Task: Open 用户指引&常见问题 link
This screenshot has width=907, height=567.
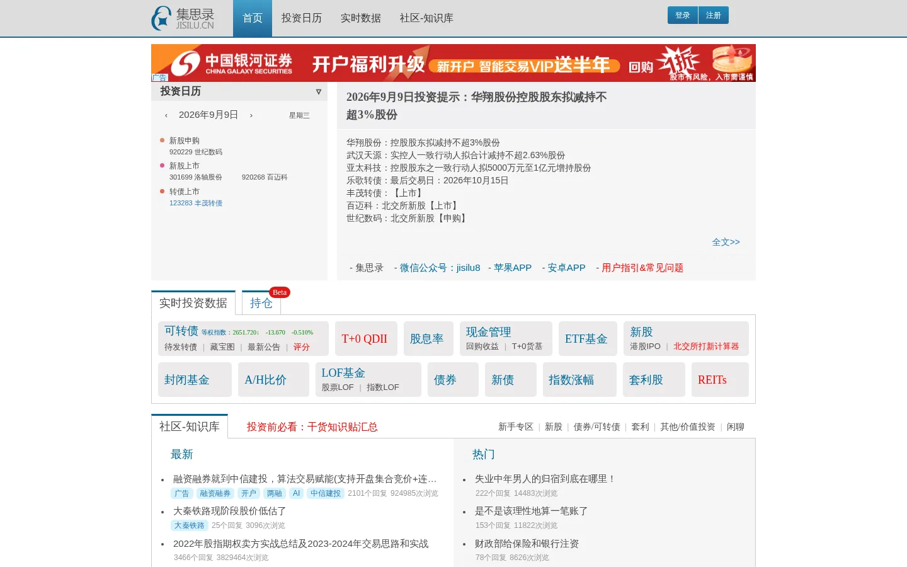Action: (x=642, y=268)
